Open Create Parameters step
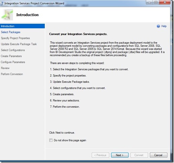 11,56
